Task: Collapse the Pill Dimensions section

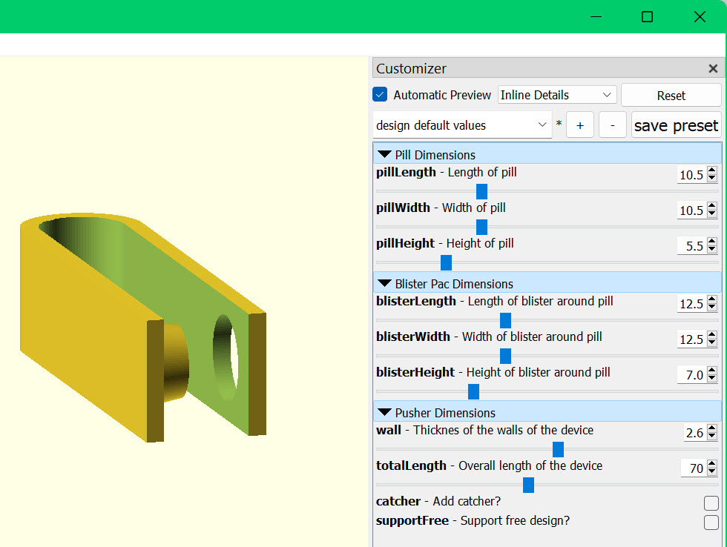Action: (384, 154)
